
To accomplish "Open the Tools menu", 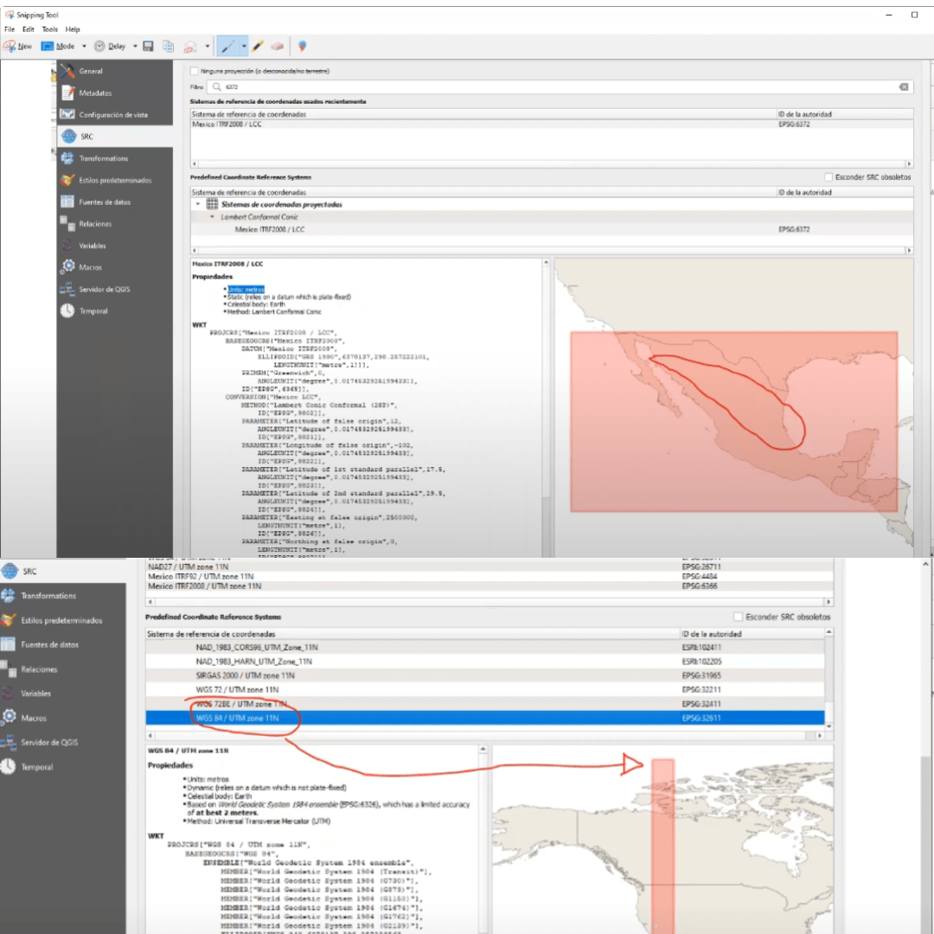I will click(50, 29).
